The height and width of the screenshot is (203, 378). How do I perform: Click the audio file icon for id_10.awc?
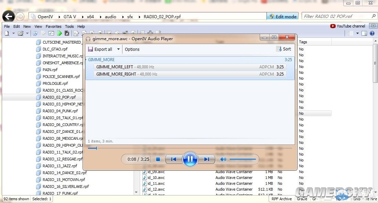pos(144,178)
